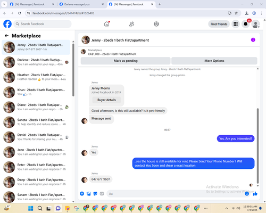
Task: Open Deep conversation in the list
Action: 36,182
